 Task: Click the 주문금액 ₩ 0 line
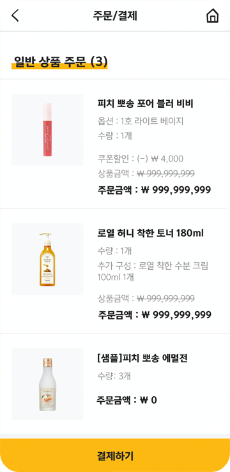tap(126, 401)
